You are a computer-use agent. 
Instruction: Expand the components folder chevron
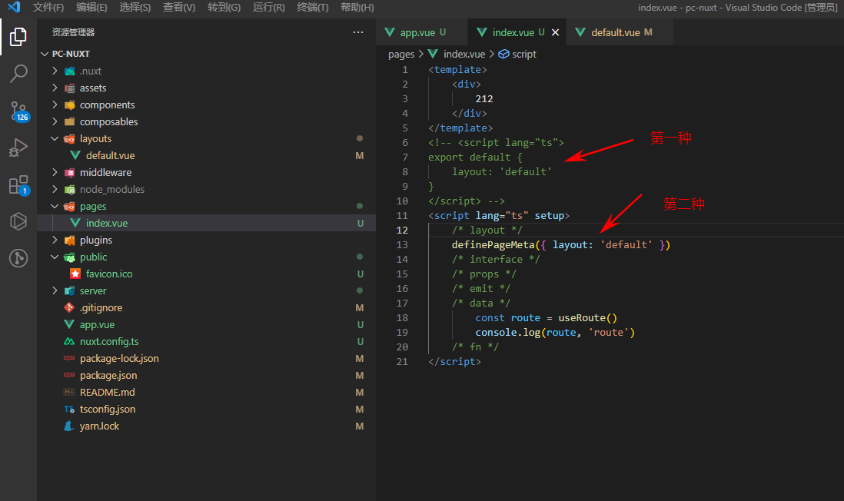55,105
